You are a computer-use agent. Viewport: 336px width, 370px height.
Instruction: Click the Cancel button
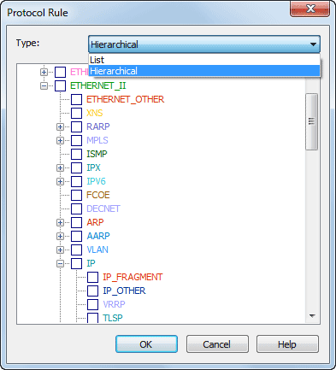tap(217, 344)
